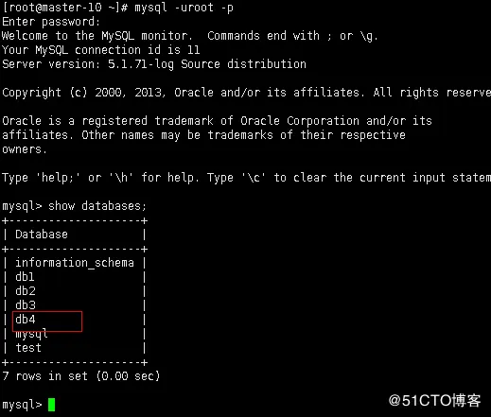This screenshot has width=491, height=417.
Task: Click the last mysql> prompt
Action: (22, 405)
